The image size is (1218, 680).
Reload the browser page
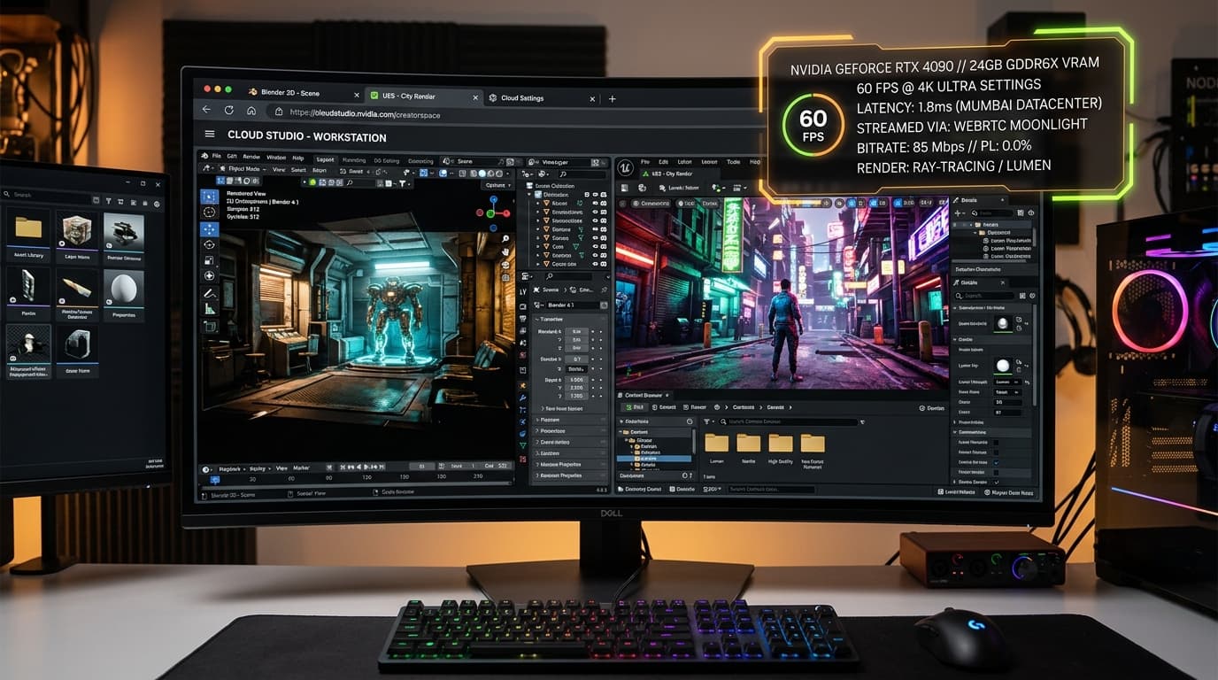pos(229,110)
